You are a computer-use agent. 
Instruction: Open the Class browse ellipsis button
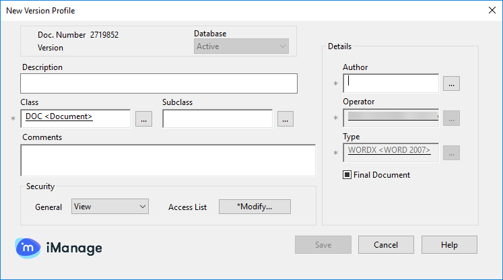[x=144, y=118]
